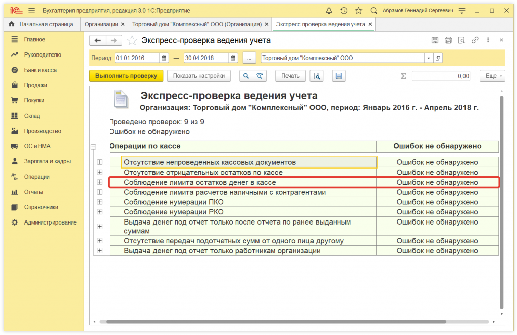This screenshot has width=517, height=335.
Task: Click the copy link chain icon
Action: pyautogui.click(x=475, y=40)
